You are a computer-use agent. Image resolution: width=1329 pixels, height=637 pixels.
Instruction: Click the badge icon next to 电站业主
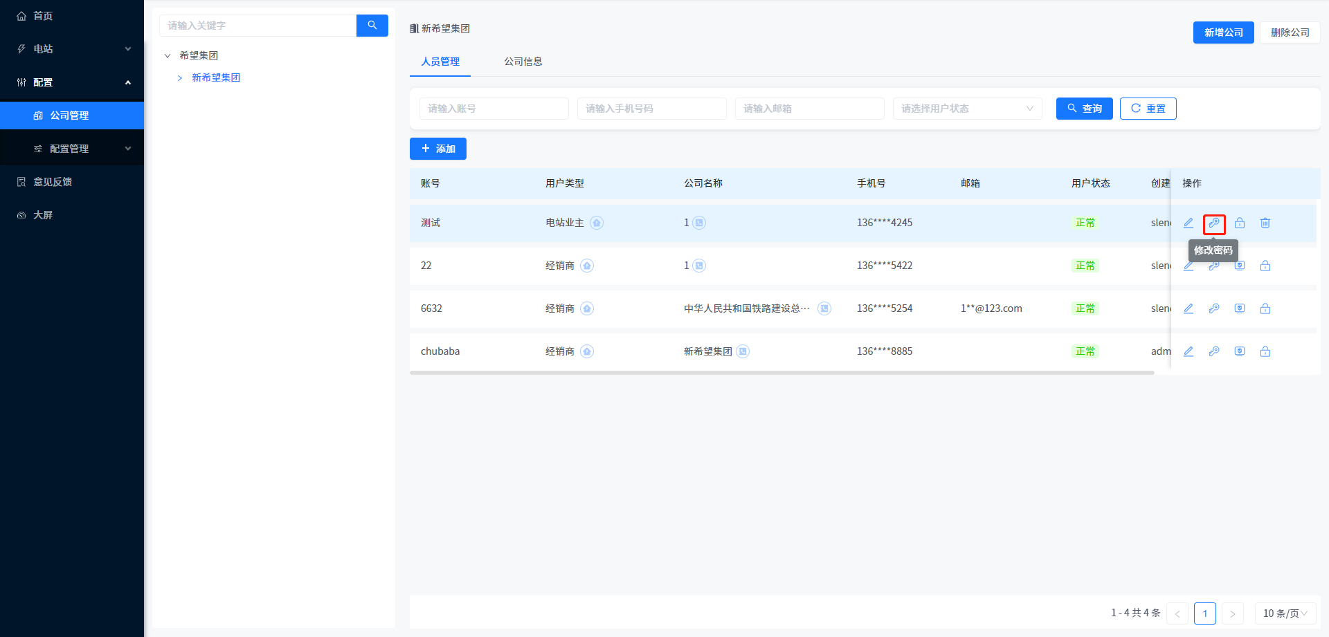pos(597,223)
